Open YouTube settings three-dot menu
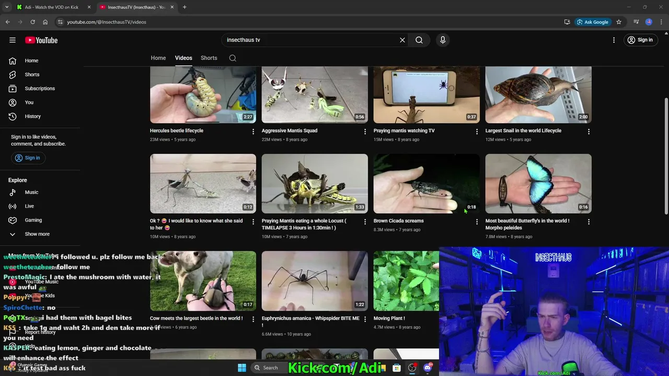This screenshot has height=376, width=669. [614, 40]
